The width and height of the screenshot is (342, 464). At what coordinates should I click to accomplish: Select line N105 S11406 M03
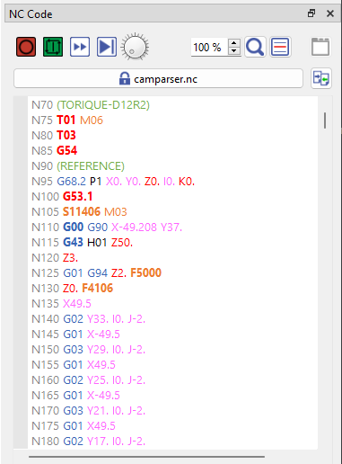coord(79,212)
